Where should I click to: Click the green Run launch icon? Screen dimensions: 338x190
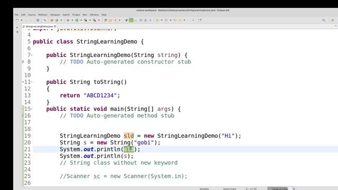(x=77, y=20)
